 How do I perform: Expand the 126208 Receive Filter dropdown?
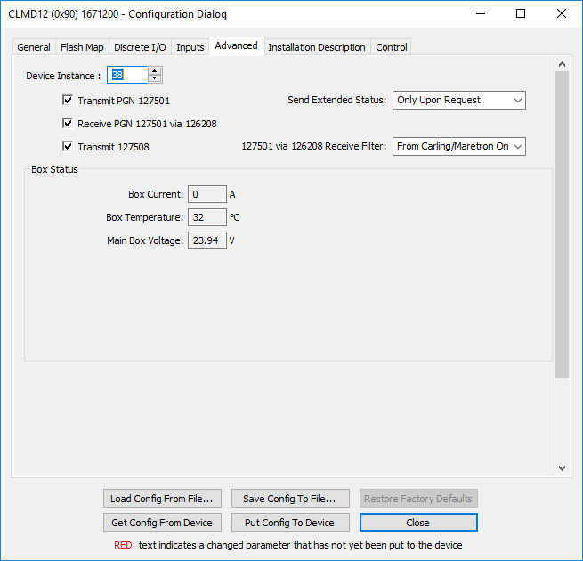point(458,146)
